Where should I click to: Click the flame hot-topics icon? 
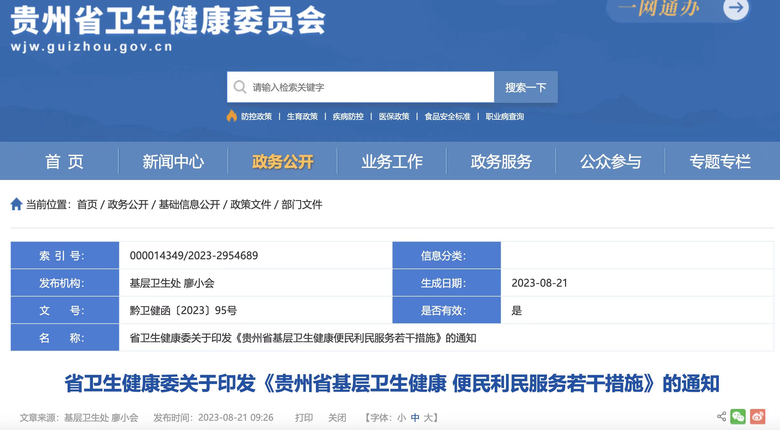click(232, 116)
